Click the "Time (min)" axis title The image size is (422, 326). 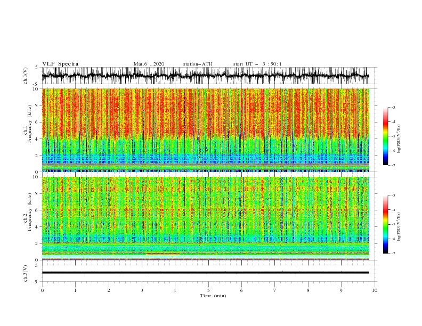[213, 296]
